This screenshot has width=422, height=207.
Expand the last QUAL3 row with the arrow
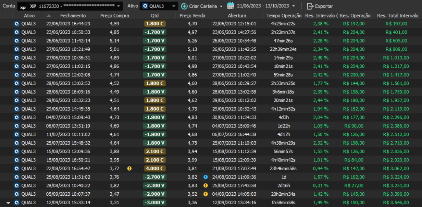pyautogui.click(x=8, y=203)
